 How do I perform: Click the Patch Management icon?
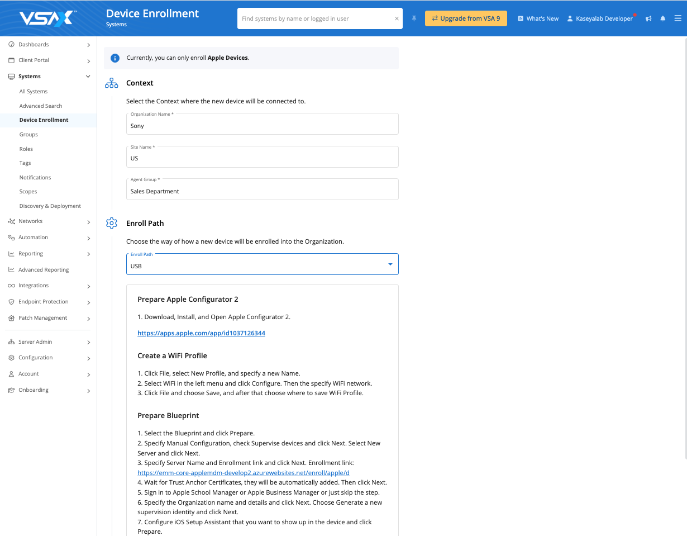coord(11,318)
